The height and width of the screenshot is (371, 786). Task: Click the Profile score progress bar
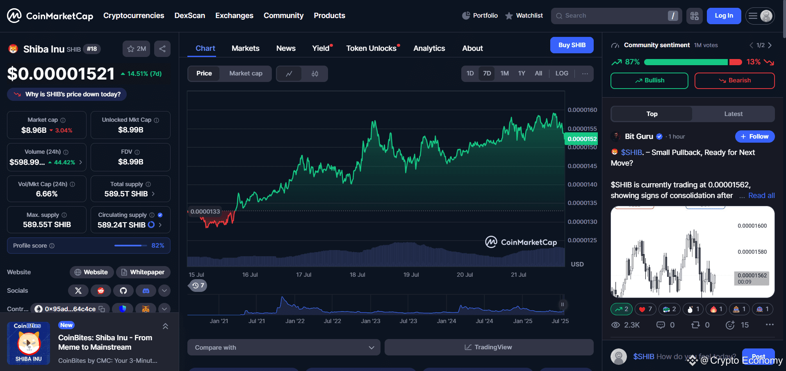pos(130,246)
